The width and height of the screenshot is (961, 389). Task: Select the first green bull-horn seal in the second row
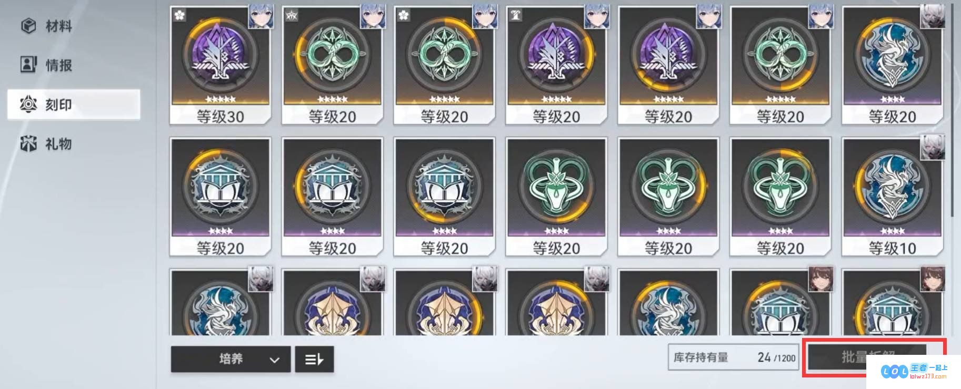556,197
